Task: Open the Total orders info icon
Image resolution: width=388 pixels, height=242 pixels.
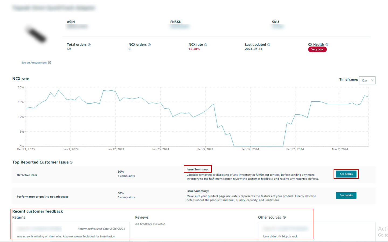Action: [89, 44]
